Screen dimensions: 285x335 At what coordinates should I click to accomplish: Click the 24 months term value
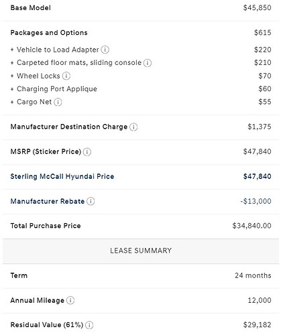click(253, 275)
